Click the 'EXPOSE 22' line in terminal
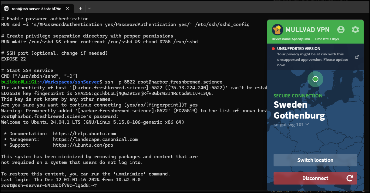 tap(14, 59)
